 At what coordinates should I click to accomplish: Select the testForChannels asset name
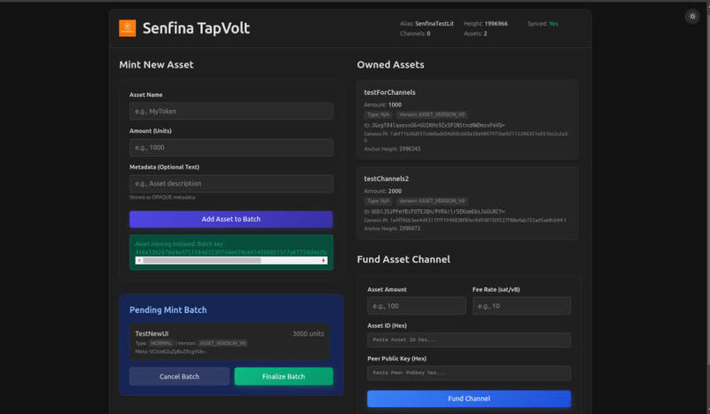pos(389,92)
